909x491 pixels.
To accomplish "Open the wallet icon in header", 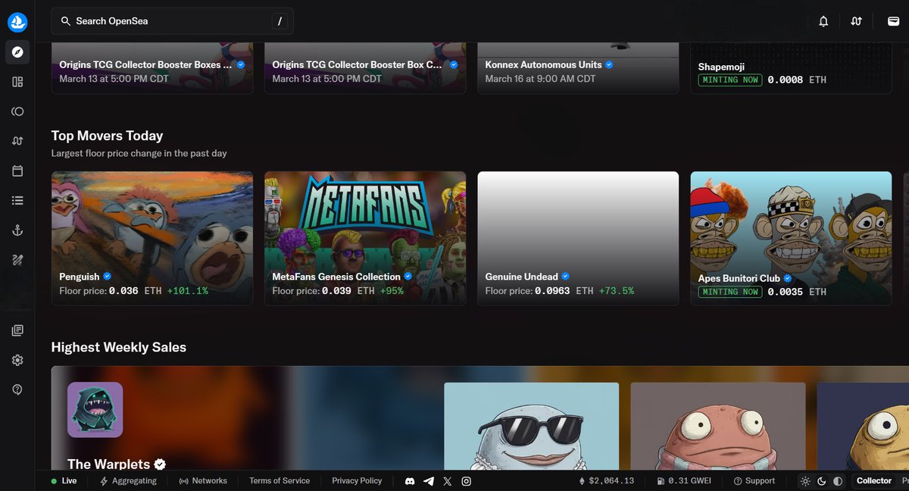I will point(893,21).
